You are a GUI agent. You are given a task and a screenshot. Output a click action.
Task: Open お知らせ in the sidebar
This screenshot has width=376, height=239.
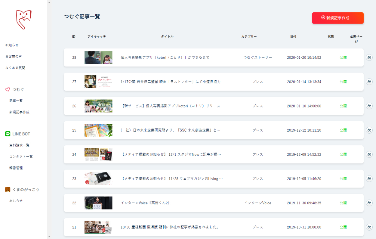(x=12, y=45)
